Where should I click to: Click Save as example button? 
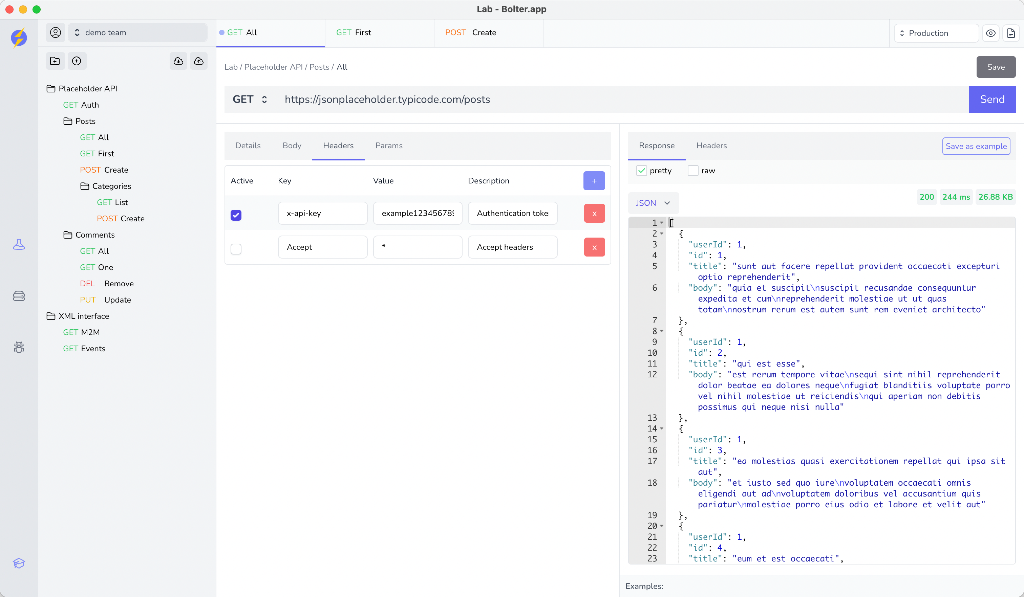[976, 146]
